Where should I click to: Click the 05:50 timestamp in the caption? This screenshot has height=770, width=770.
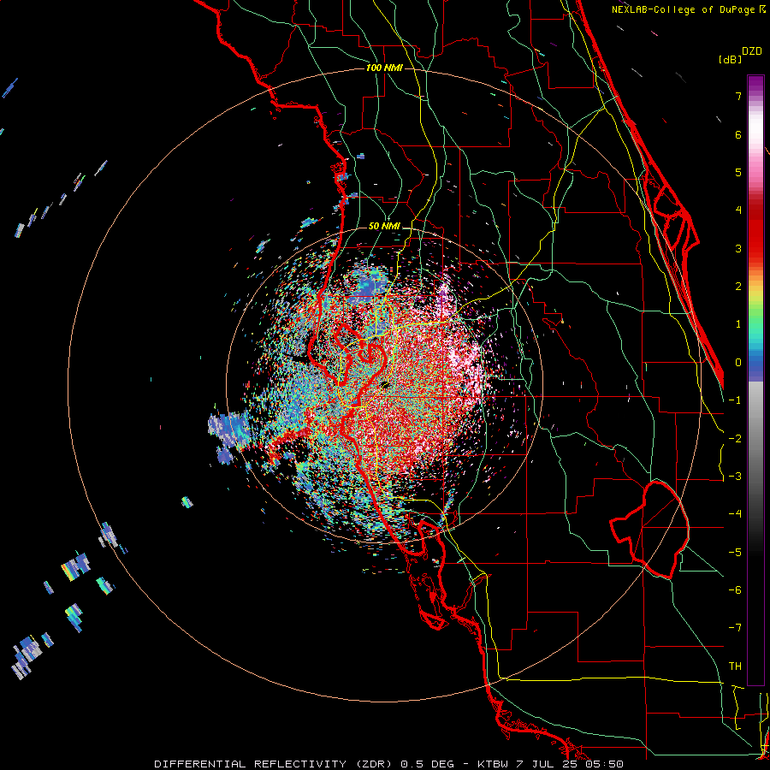604,764
